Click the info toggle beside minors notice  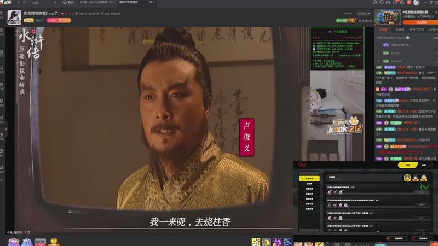point(408,38)
